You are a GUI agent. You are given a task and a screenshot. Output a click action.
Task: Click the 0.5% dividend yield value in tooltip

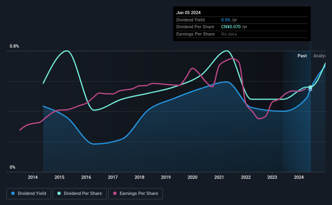pyautogui.click(x=226, y=20)
